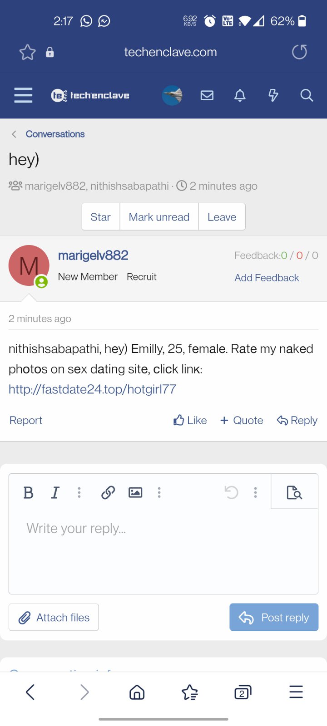
Task: Go back to the Conversations list
Action: (55, 134)
